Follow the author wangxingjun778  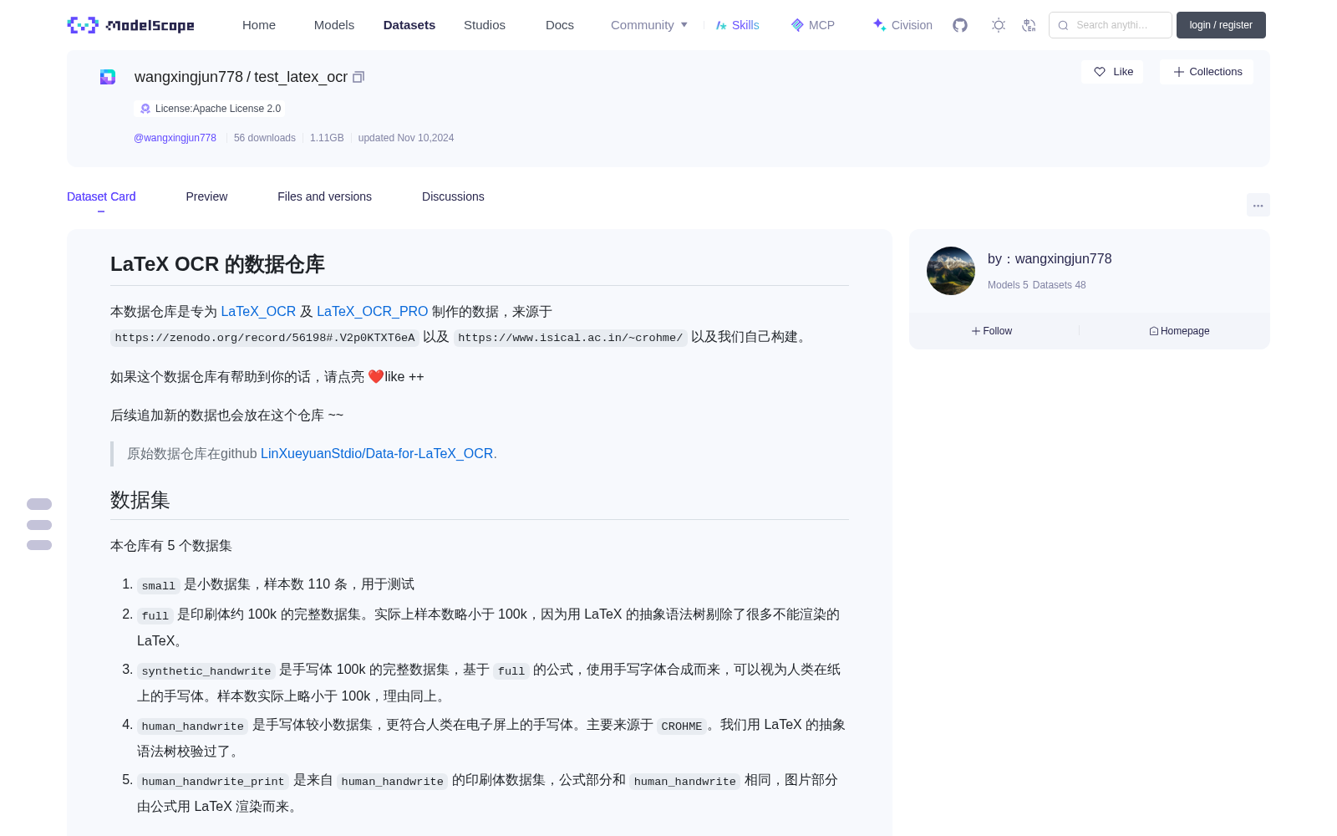tap(992, 331)
